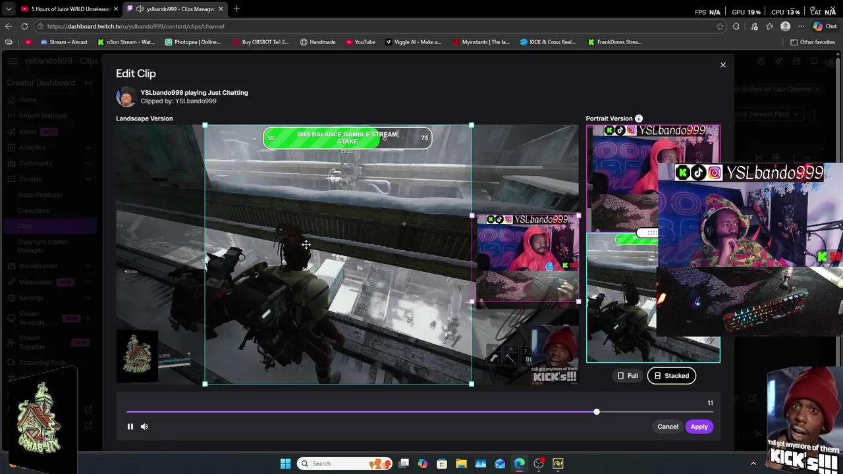Go back in browser

pyautogui.click(x=9, y=26)
